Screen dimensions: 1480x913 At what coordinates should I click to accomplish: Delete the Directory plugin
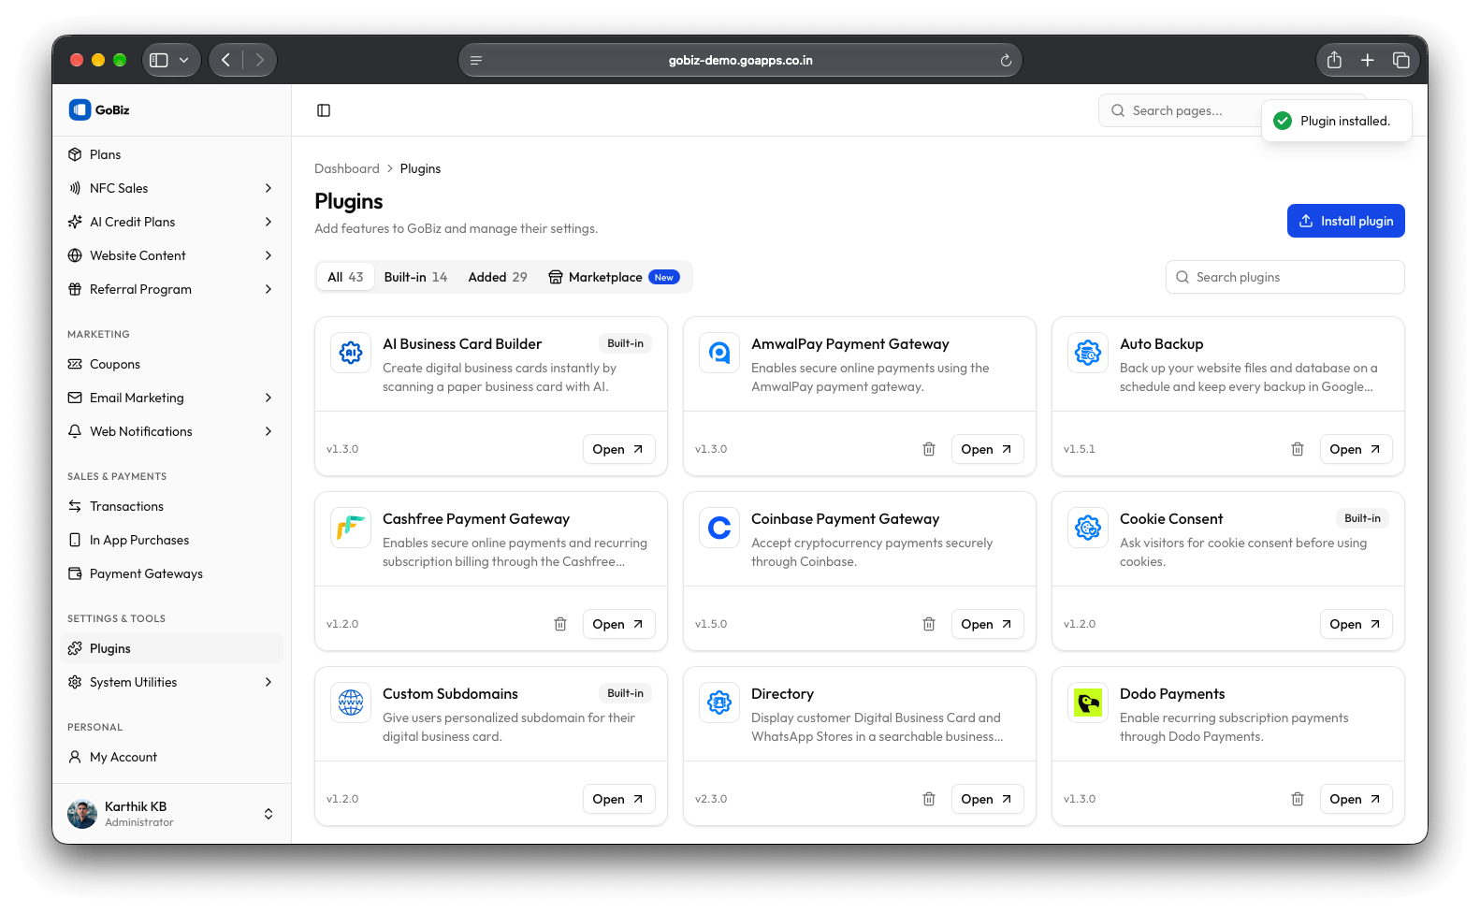[x=929, y=799]
